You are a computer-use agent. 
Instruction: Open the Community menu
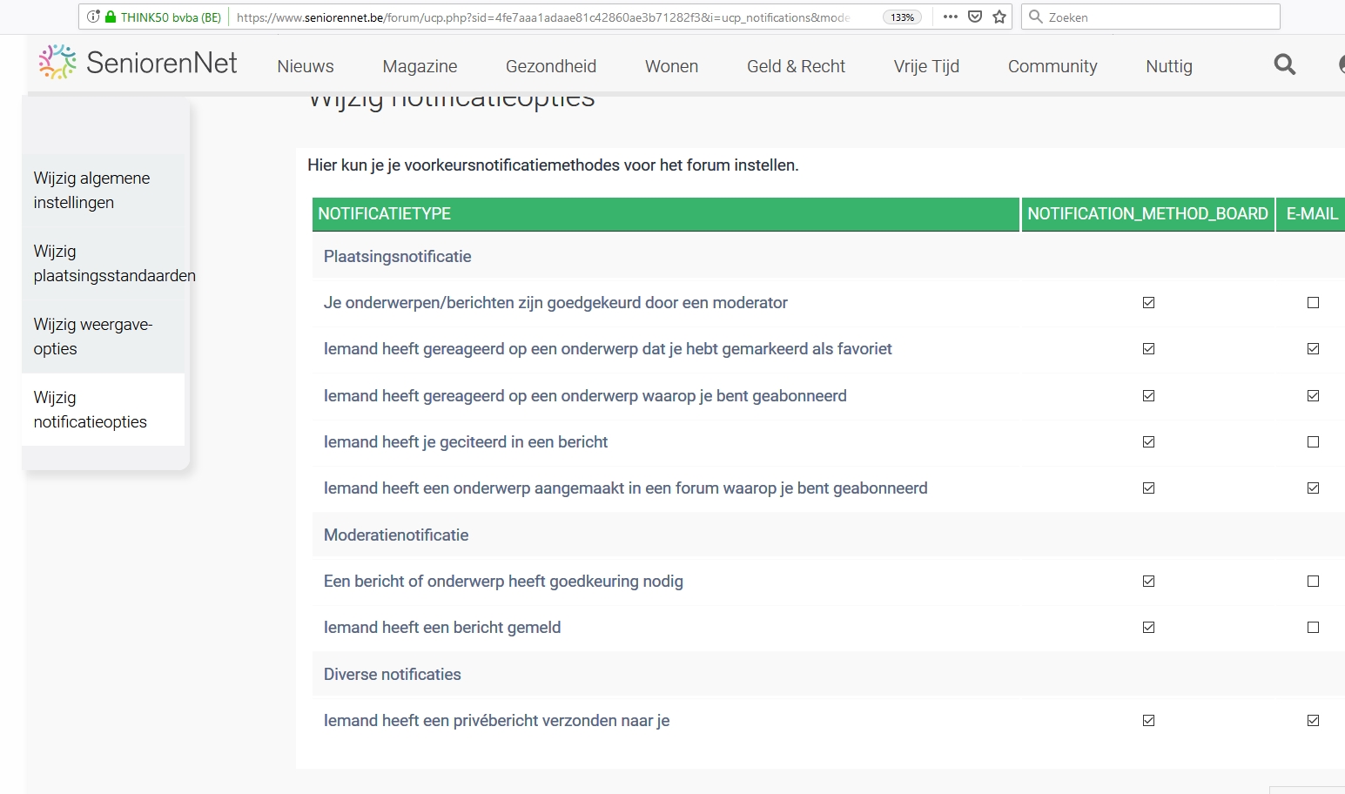(x=1052, y=66)
